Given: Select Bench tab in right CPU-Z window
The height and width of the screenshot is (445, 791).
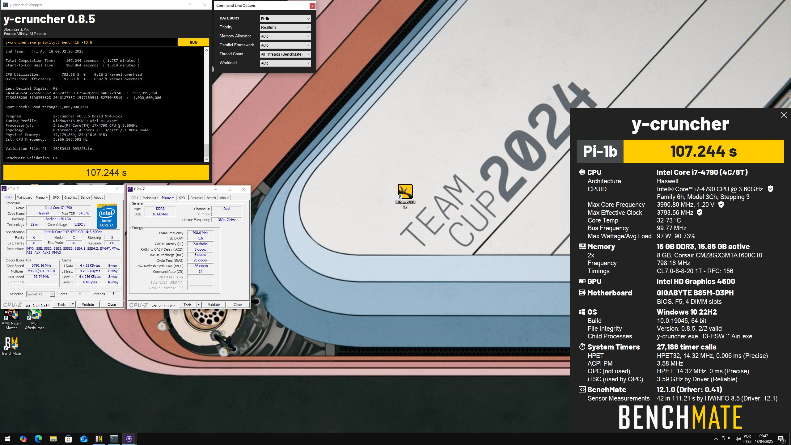Looking at the screenshot, I should point(211,198).
